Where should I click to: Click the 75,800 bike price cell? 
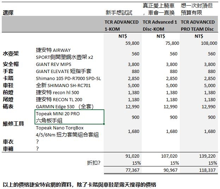pos(172,43)
